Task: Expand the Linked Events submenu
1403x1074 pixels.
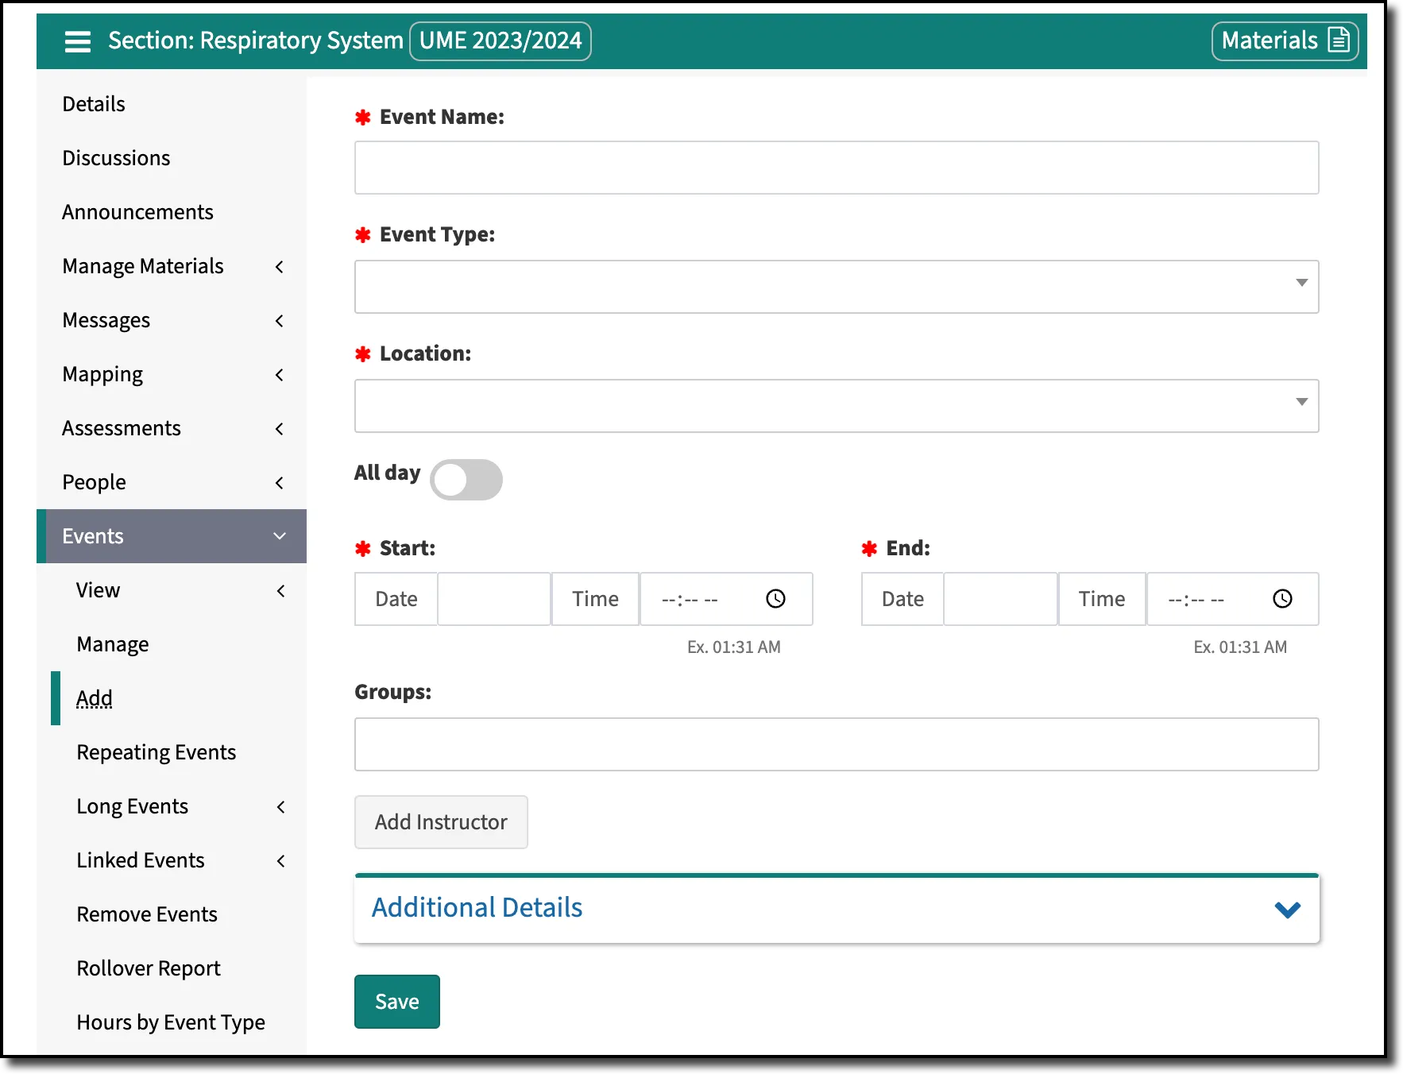Action: pyautogui.click(x=281, y=861)
